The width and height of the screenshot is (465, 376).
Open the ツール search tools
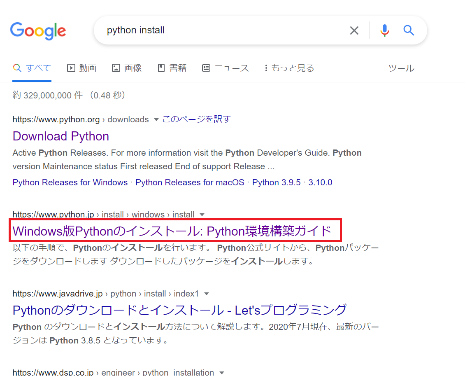coord(401,68)
